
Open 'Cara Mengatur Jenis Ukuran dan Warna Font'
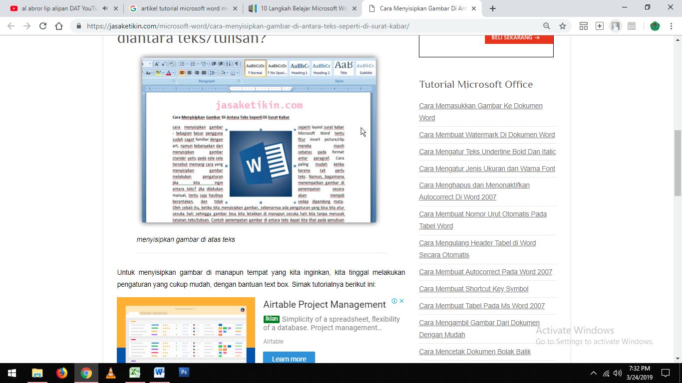[x=487, y=169]
